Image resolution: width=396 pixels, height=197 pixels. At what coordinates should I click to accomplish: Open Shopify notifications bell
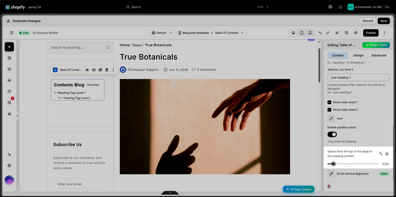pyautogui.click(x=340, y=7)
